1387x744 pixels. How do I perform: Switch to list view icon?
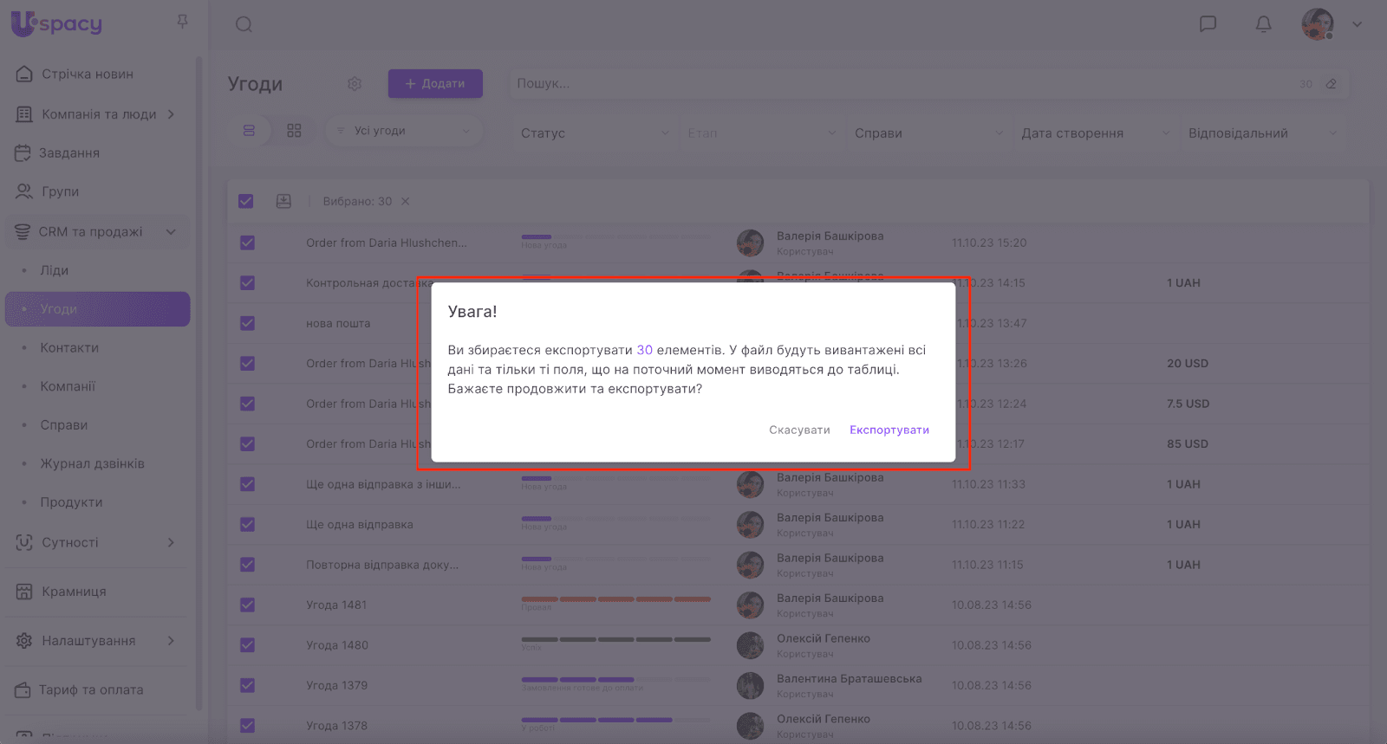point(249,131)
